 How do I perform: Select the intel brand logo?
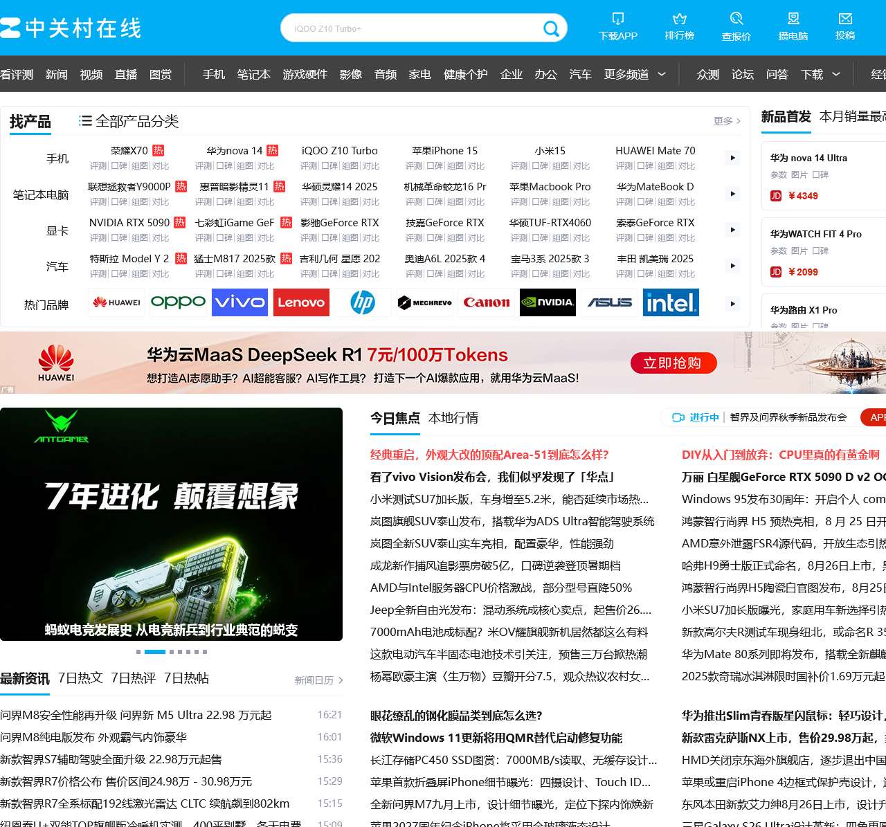click(671, 302)
